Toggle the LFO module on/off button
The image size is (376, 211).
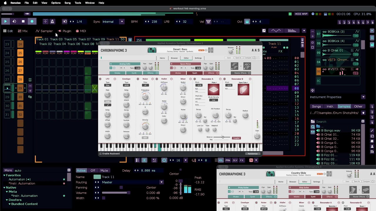[100, 79]
